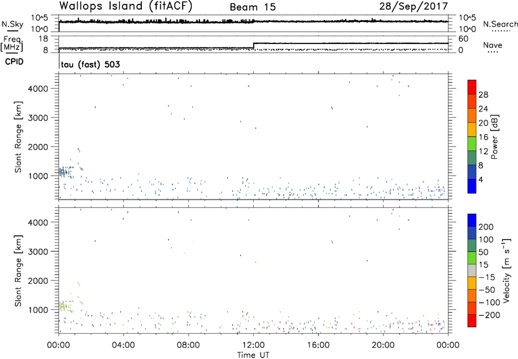Viewport: 518px width, 359px height.
Task: Click the "18" frequency axis tick label
Action: tap(43, 39)
